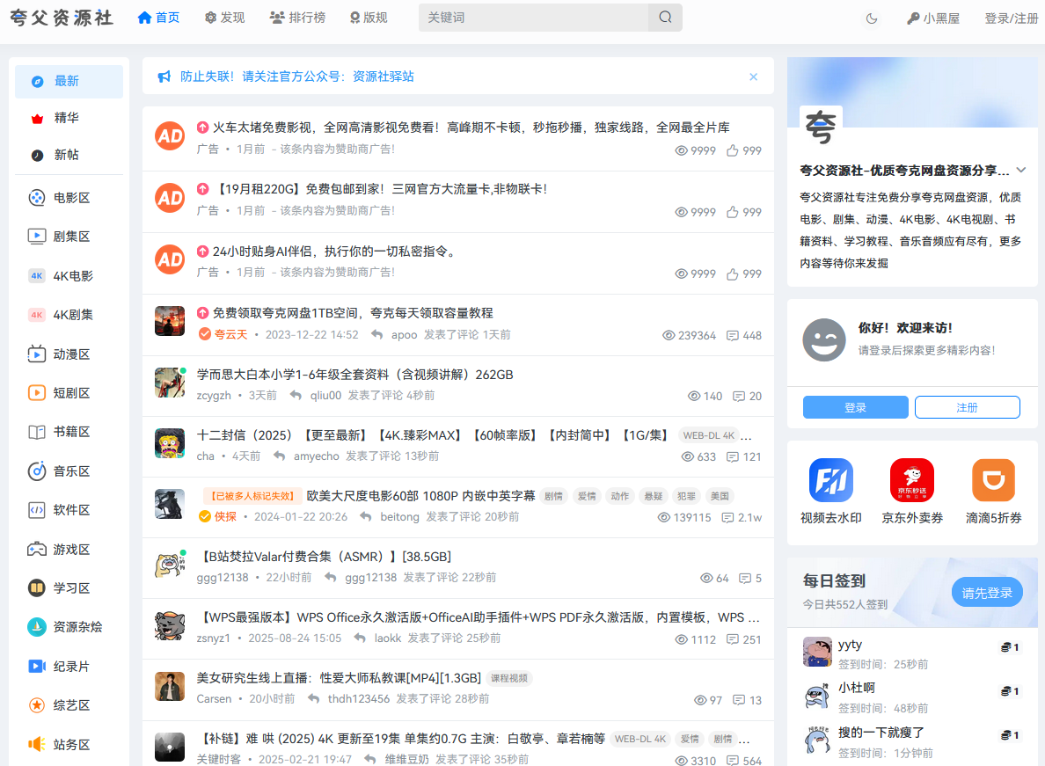The width and height of the screenshot is (1045, 766).
Task: Open the 排行榜 nav menu
Action: pos(297,18)
